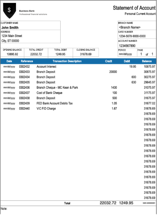
Task: Click "Branch Cheque - MC Kean & Park" description
Action: coord(57,88)
